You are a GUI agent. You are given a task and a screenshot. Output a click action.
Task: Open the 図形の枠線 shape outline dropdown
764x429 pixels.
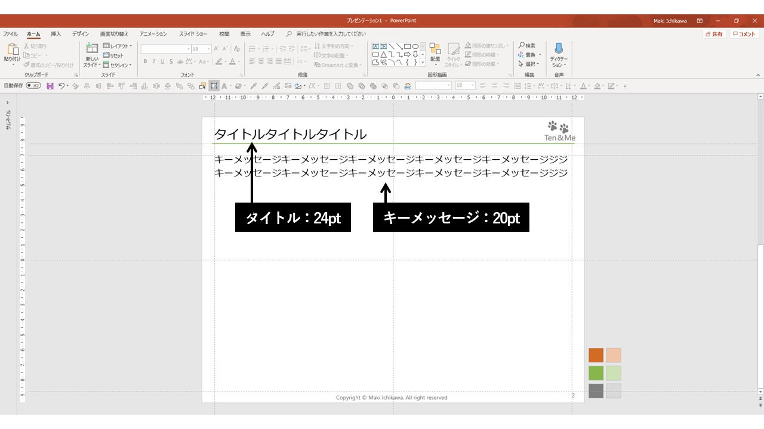click(x=483, y=55)
